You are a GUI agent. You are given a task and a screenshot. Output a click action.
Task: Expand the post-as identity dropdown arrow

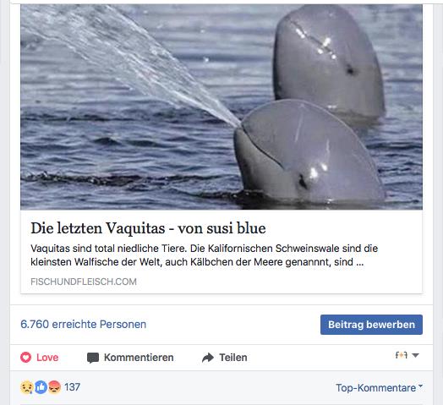click(x=415, y=355)
